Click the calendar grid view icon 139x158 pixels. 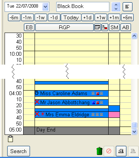97,27
